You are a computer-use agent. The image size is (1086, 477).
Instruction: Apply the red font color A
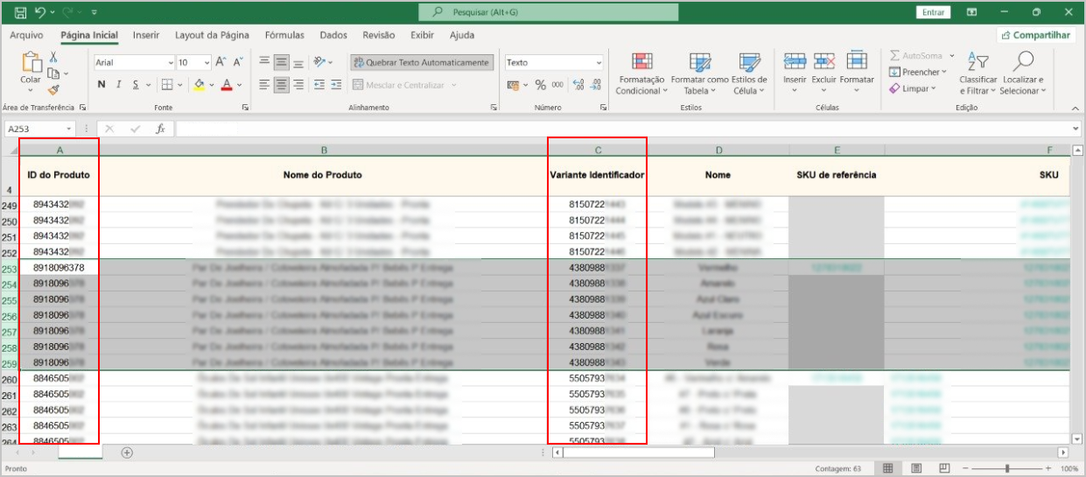227,85
